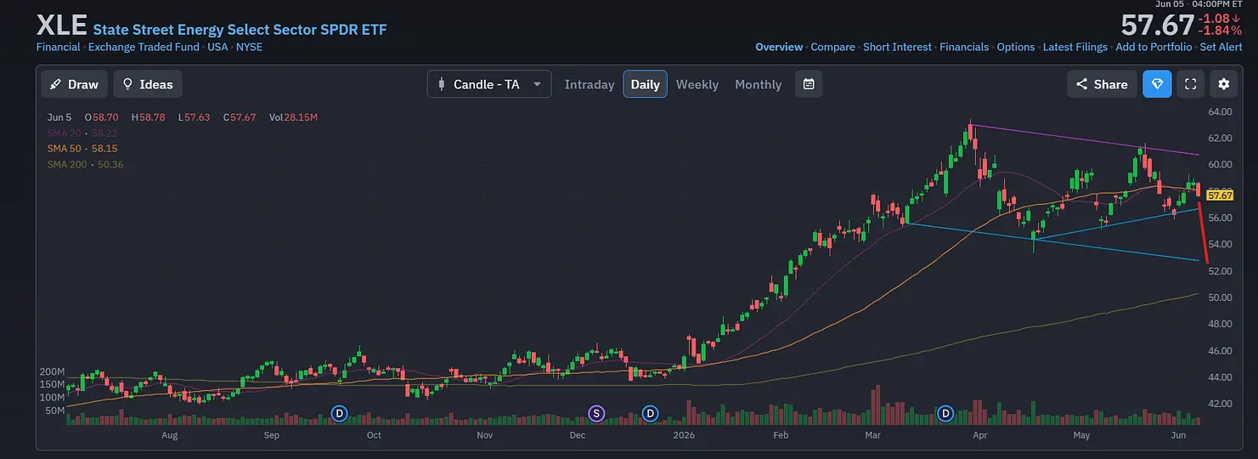
Task: Click the dividend marker in late December
Action: [650, 413]
